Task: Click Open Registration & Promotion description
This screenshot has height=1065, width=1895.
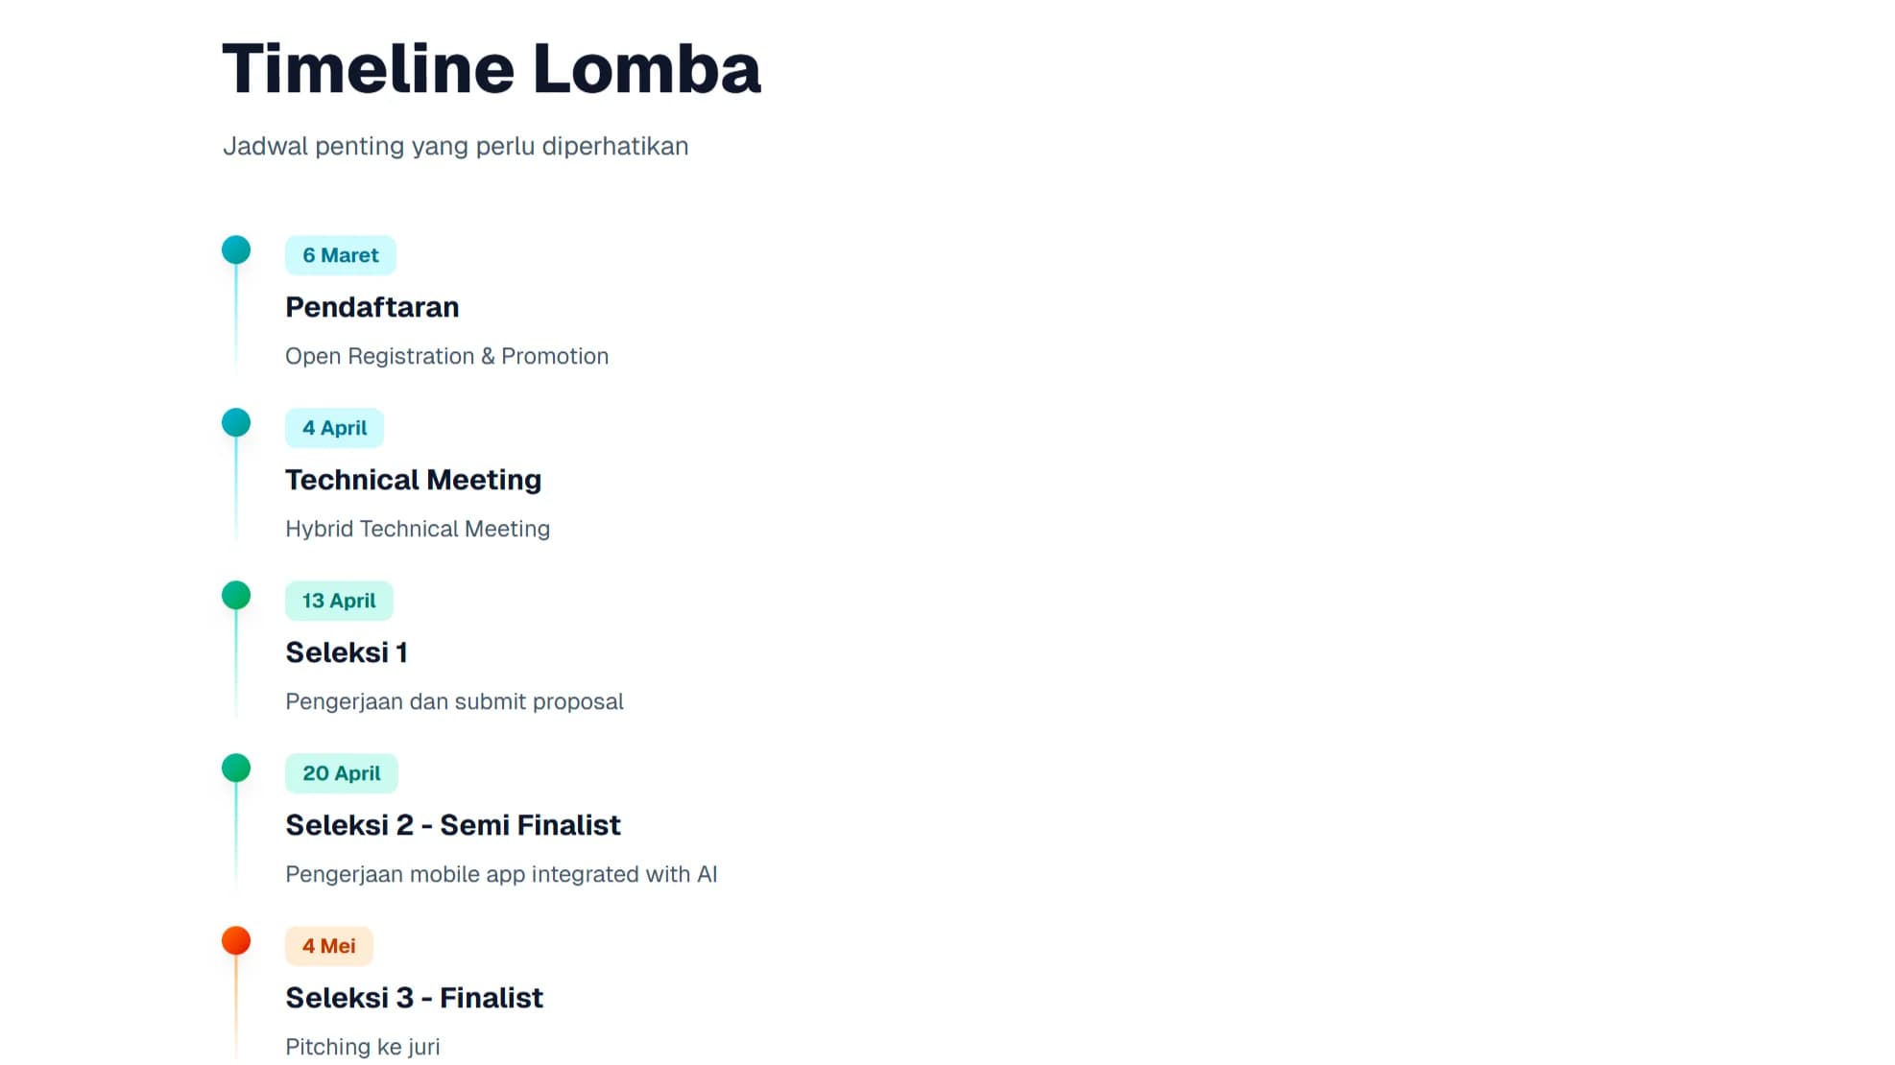Action: pyautogui.click(x=446, y=356)
